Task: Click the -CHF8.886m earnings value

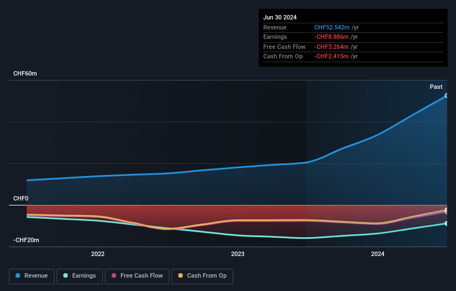Action: pyautogui.click(x=331, y=37)
